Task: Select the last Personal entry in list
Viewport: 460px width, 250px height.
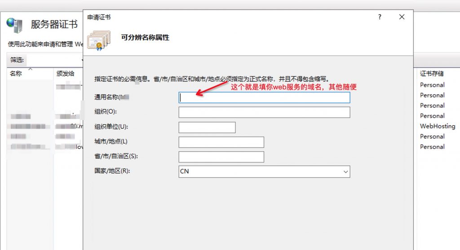Action: click(432, 147)
